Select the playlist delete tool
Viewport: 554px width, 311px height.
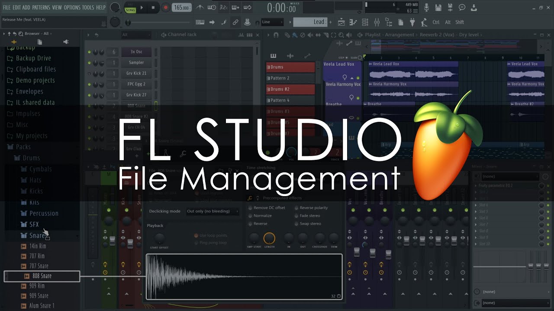coord(303,35)
